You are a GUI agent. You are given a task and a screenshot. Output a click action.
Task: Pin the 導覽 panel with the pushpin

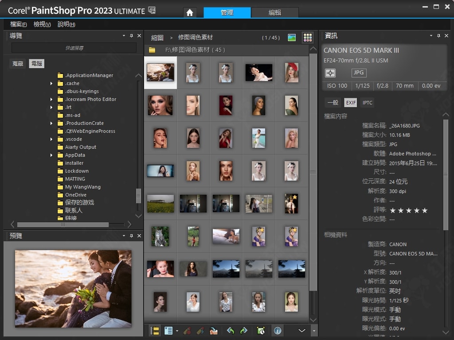131,36
